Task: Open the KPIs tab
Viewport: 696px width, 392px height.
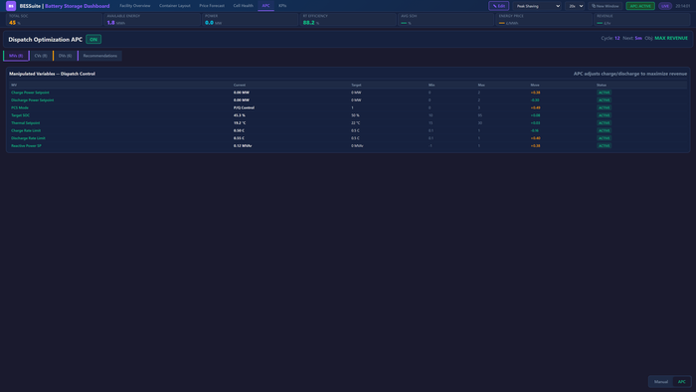Action: (x=282, y=6)
